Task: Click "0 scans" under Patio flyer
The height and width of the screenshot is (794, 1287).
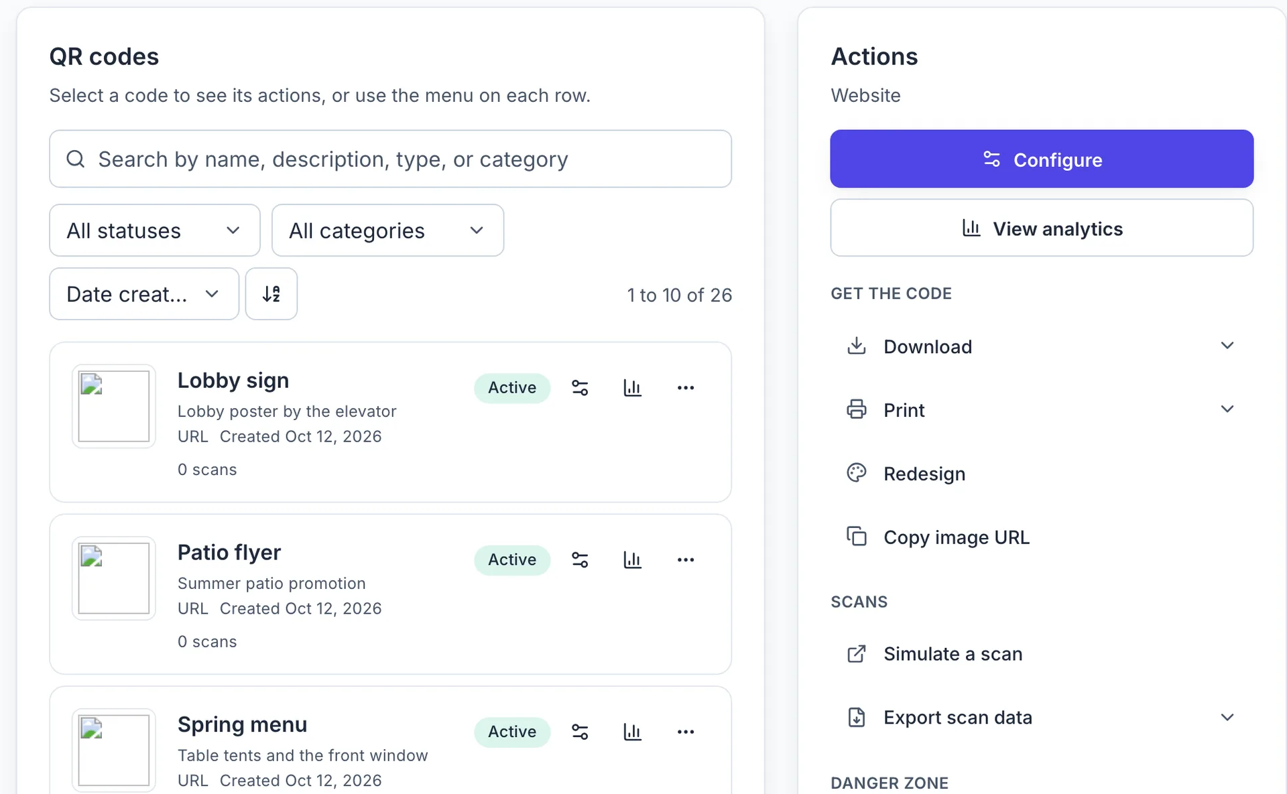Action: [207, 642]
